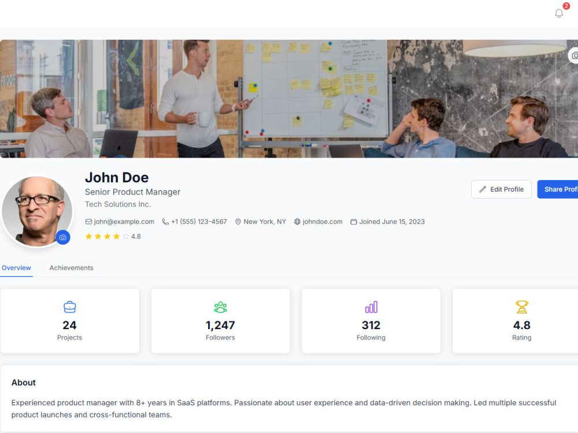Click Tech Solutions Inc. company name

[x=118, y=204]
